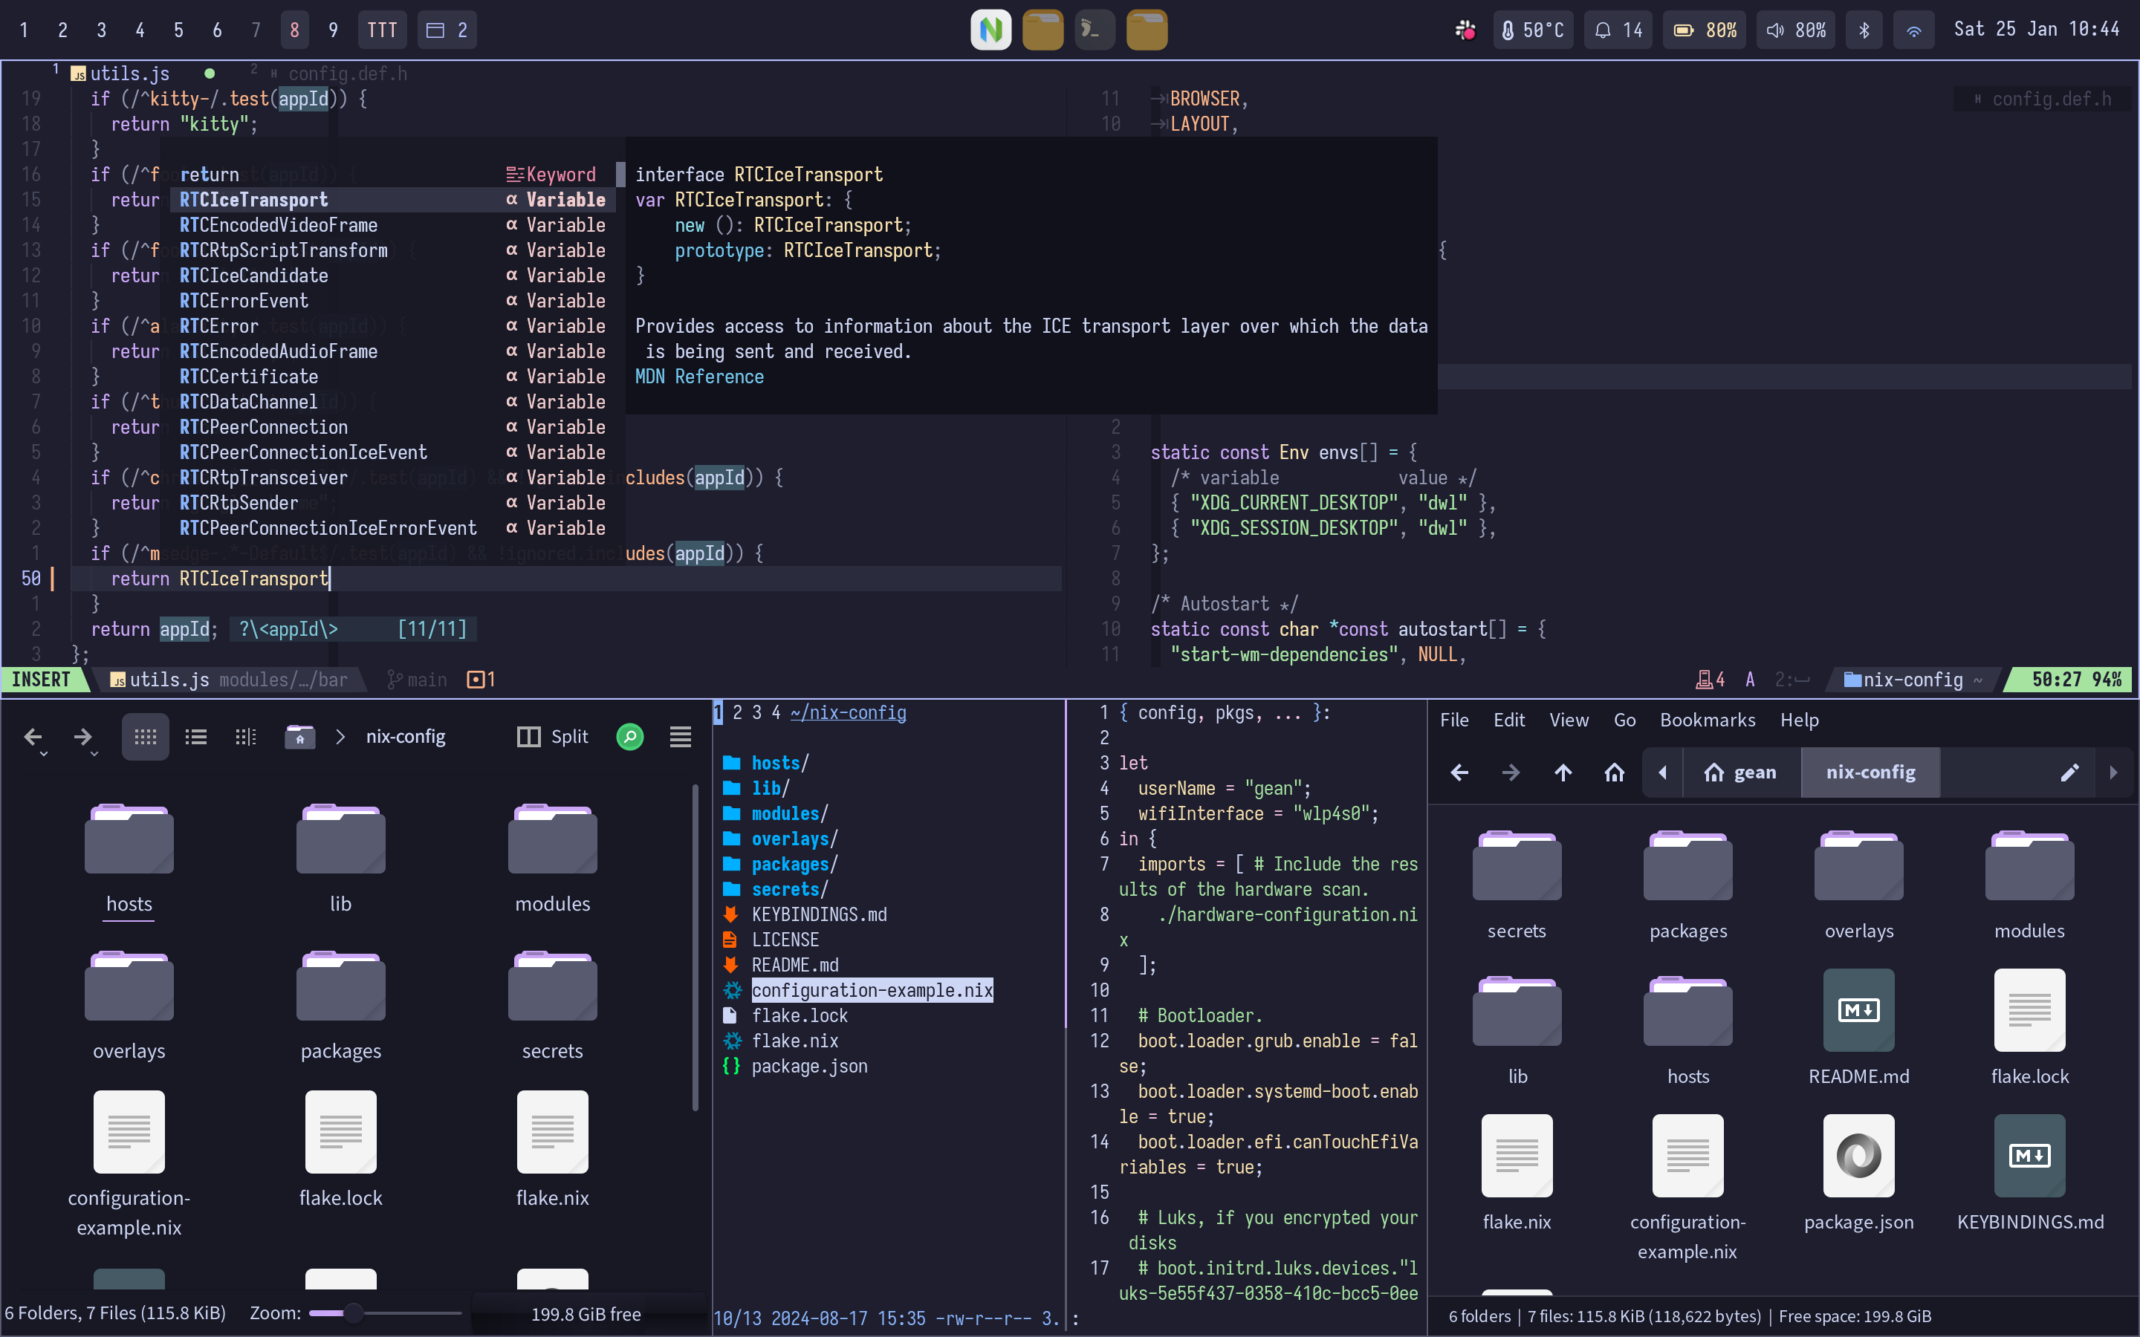Expand breadcrumb chevron before nix-config
The height and width of the screenshot is (1337, 2140).
[x=340, y=737]
